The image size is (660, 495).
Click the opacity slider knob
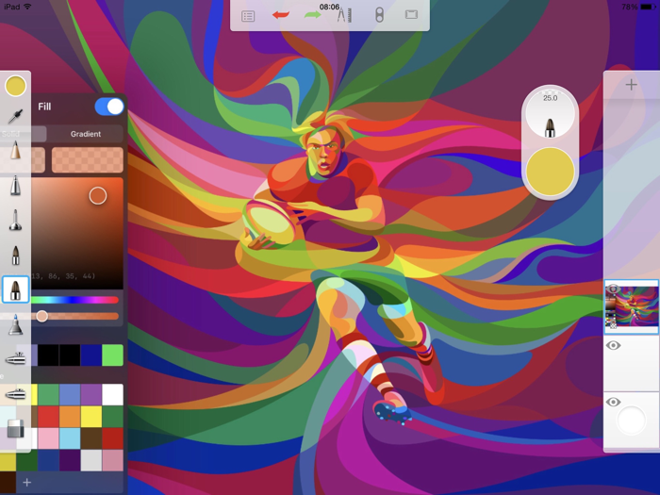pos(41,316)
